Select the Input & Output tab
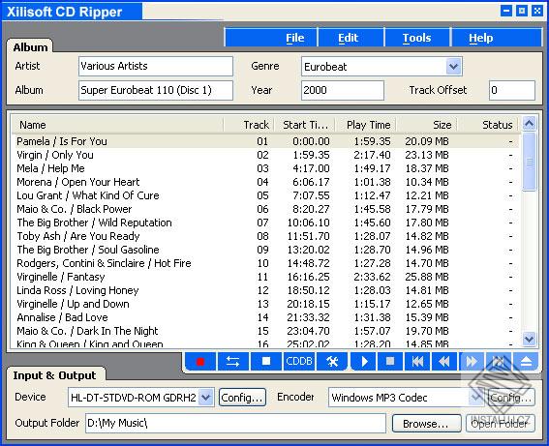The image size is (549, 446). [x=54, y=375]
